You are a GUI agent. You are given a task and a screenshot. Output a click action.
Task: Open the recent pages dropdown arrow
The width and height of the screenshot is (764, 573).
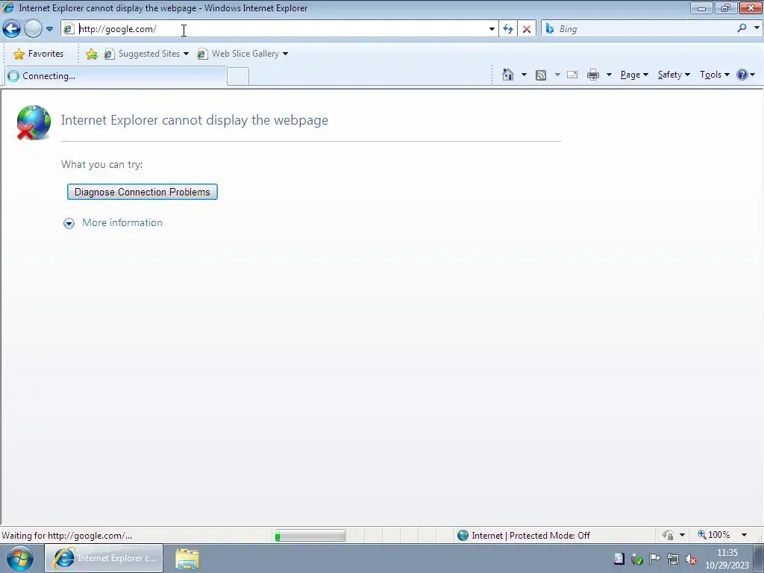click(x=49, y=29)
